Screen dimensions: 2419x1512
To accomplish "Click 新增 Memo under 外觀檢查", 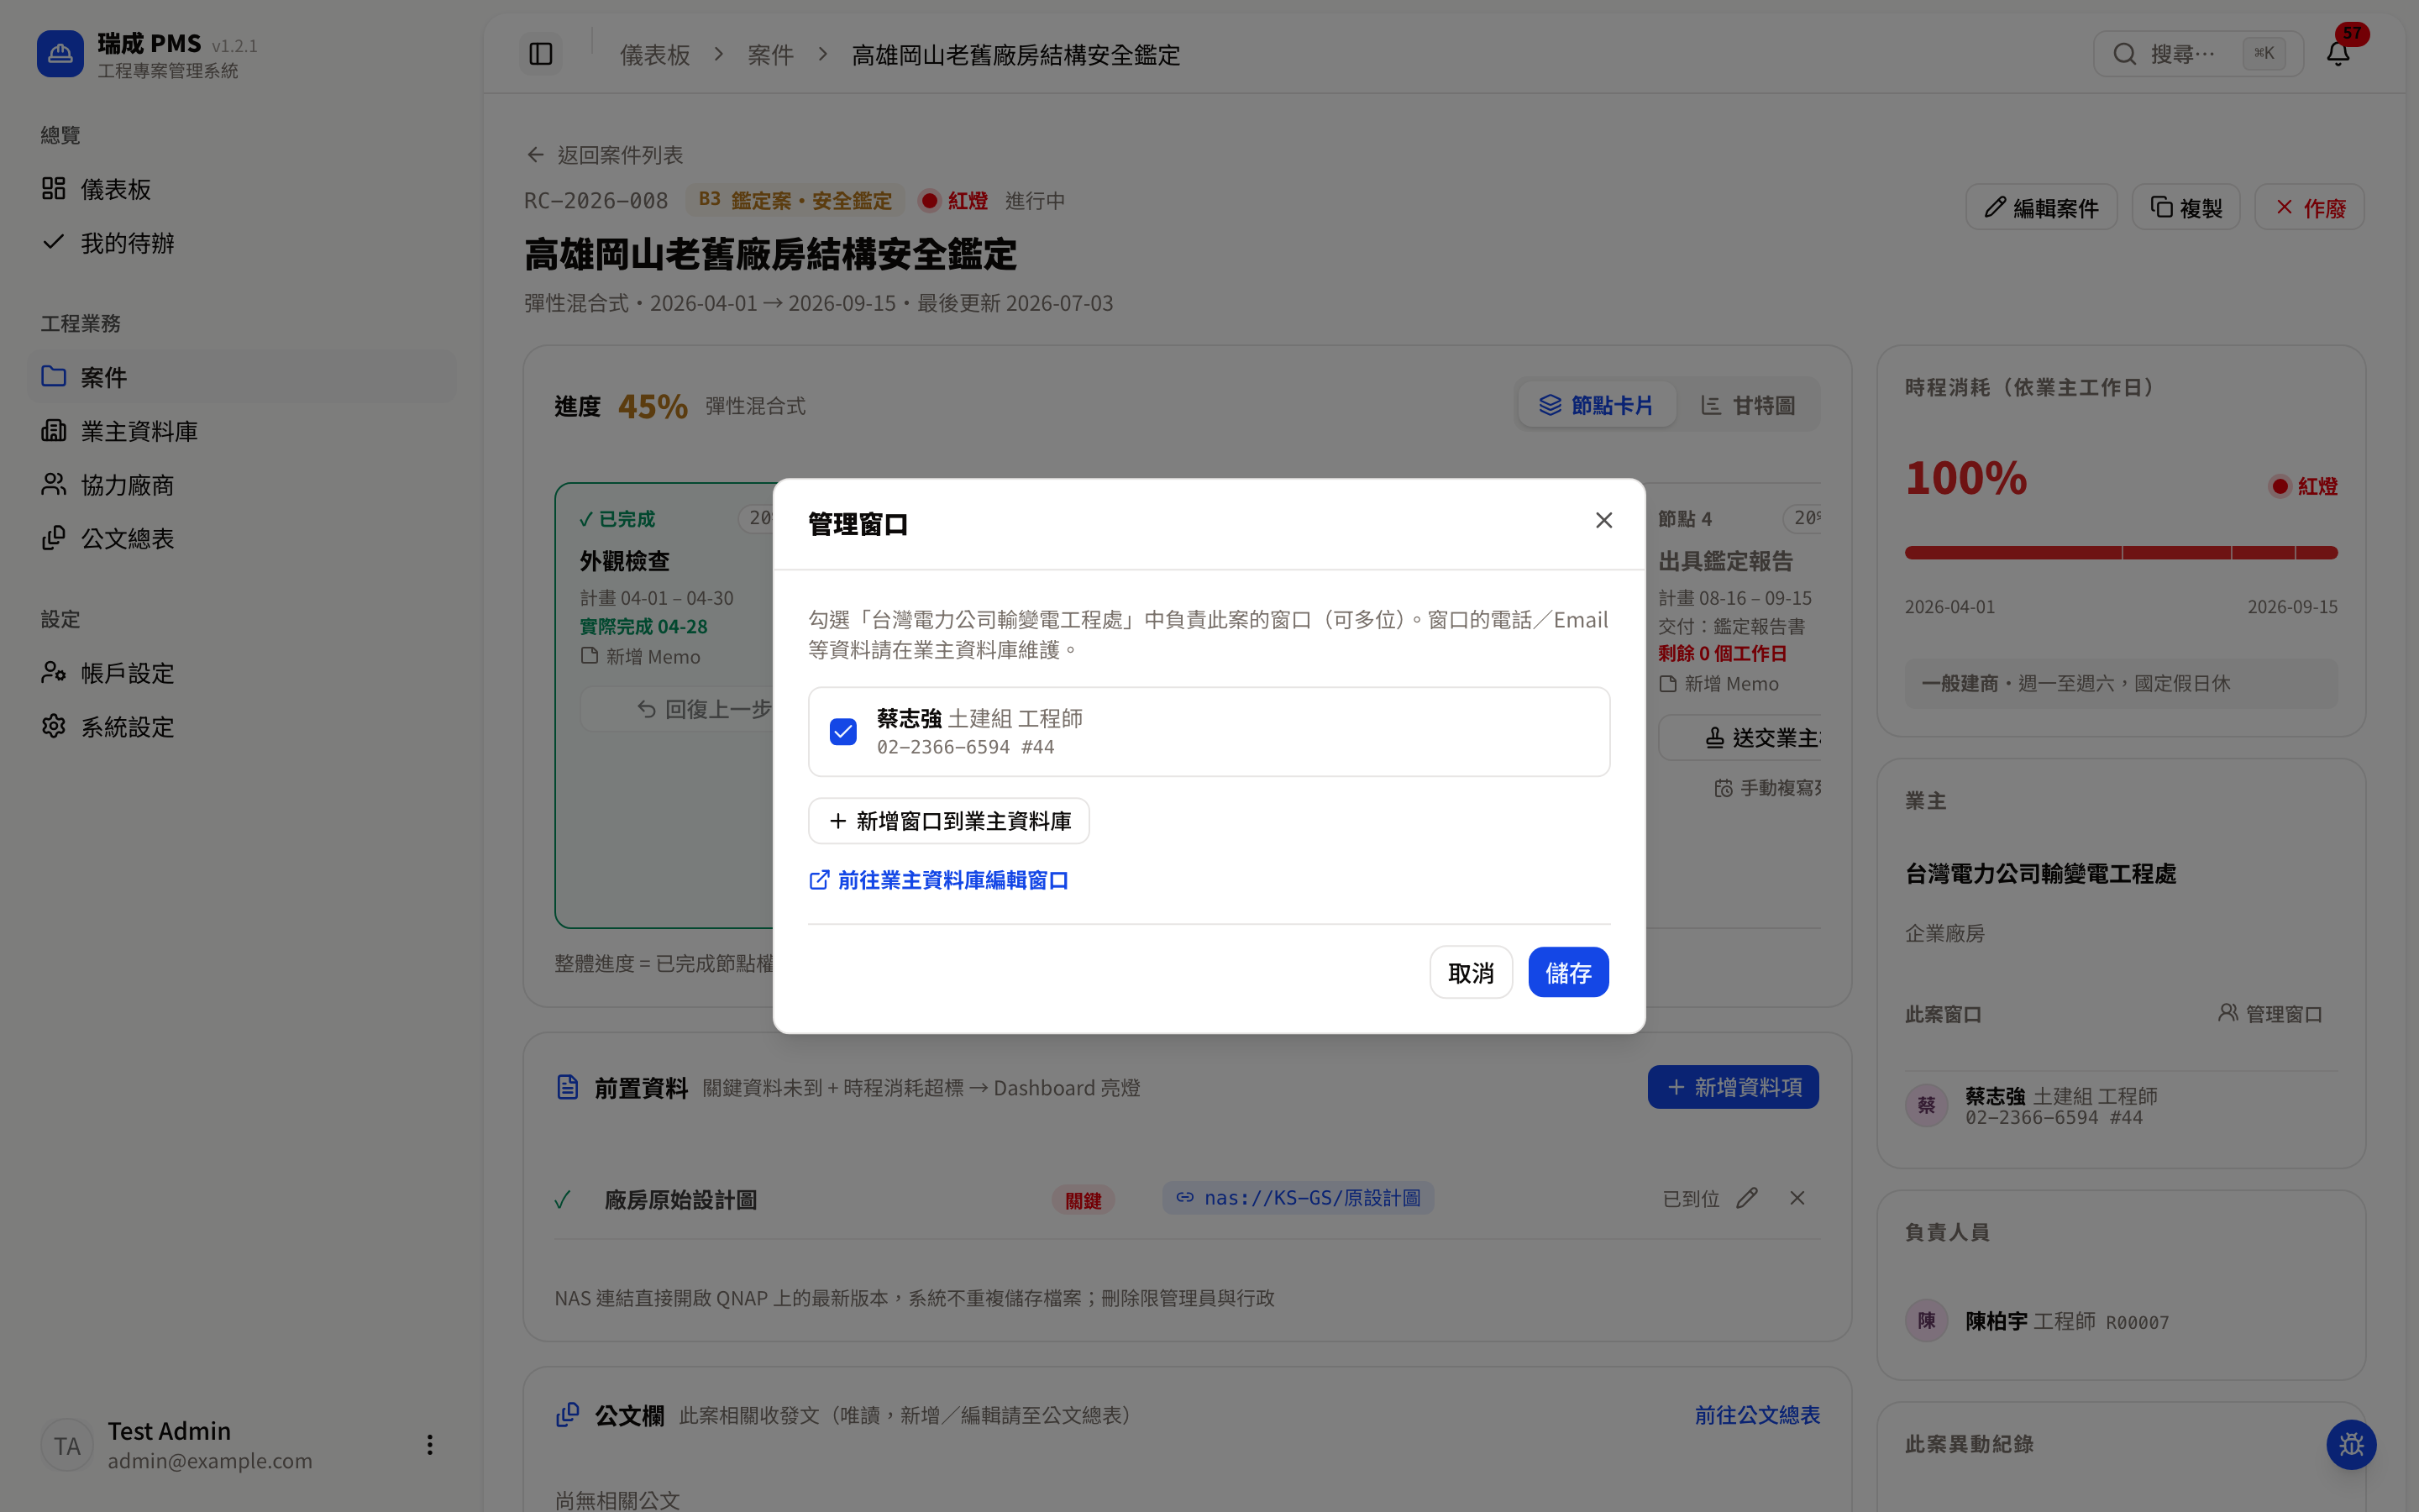I will 640,657.
